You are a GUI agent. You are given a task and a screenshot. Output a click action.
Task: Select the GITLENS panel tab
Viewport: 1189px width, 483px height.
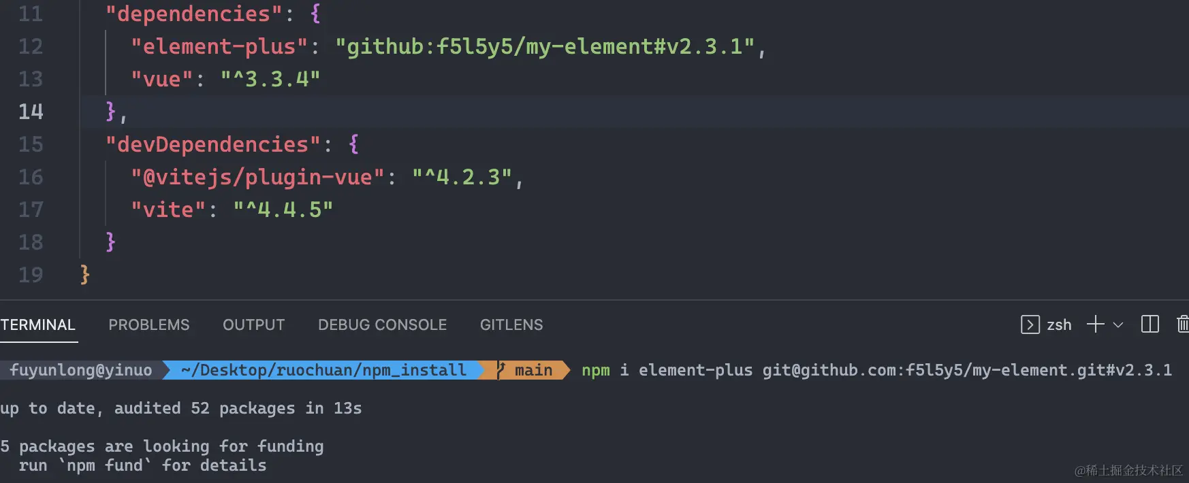[511, 325]
